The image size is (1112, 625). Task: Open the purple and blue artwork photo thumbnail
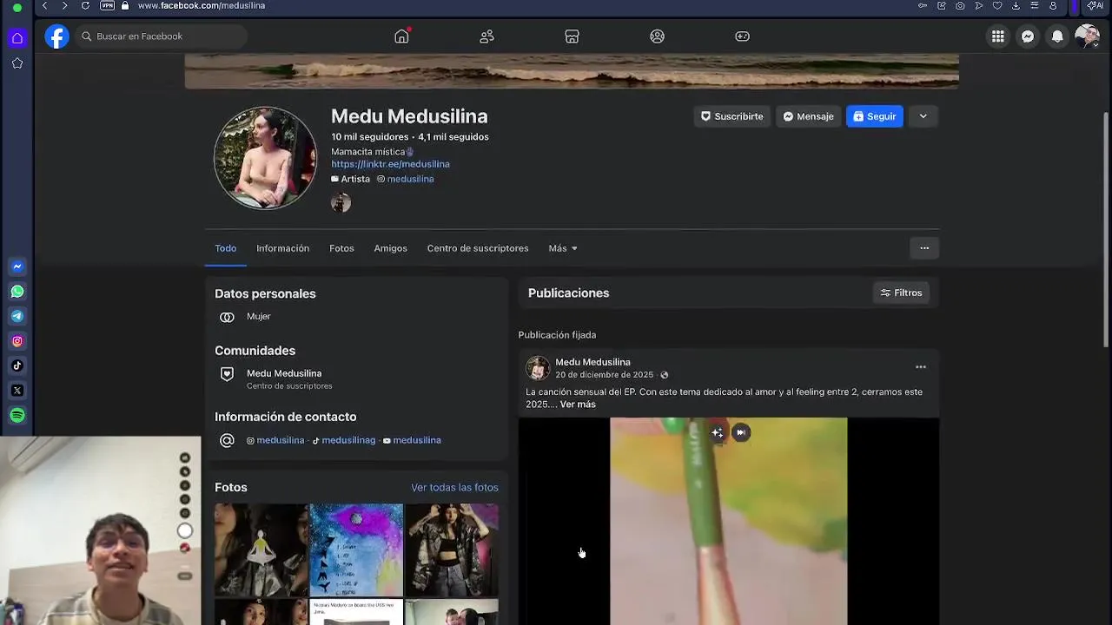point(356,549)
